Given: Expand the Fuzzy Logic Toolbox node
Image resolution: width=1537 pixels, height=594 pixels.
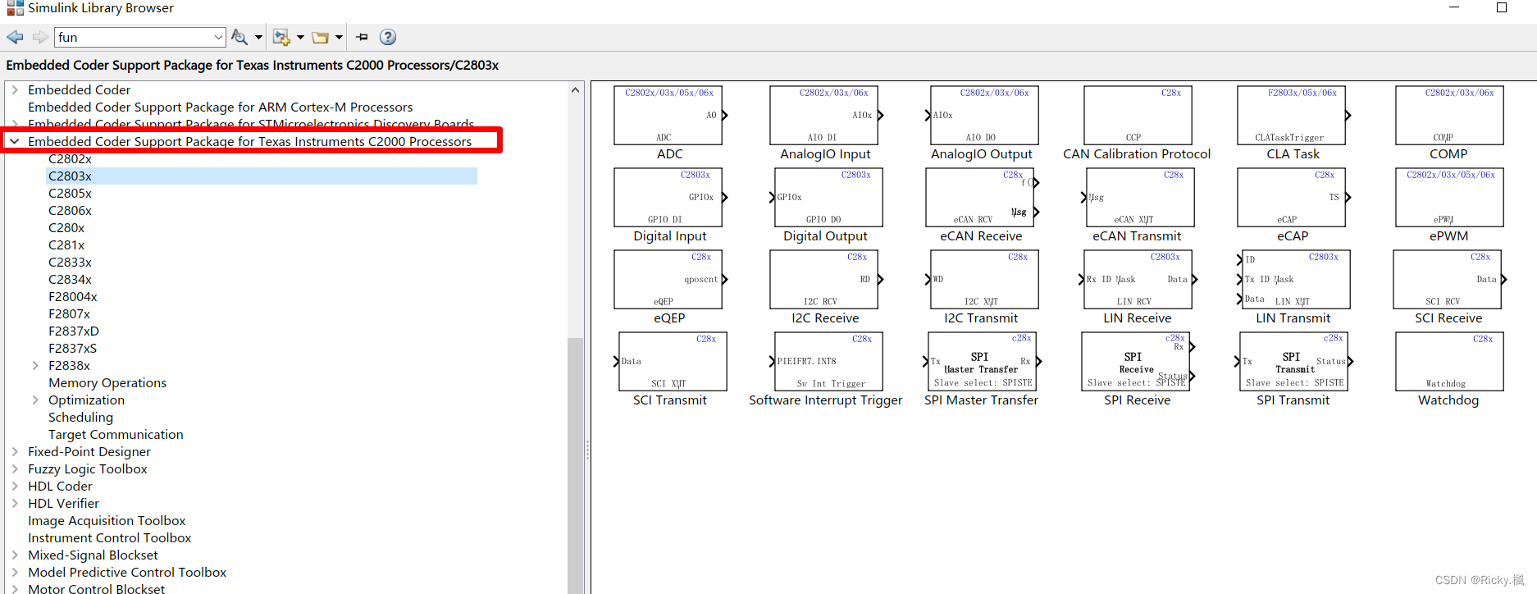Looking at the screenshot, I should coord(15,468).
